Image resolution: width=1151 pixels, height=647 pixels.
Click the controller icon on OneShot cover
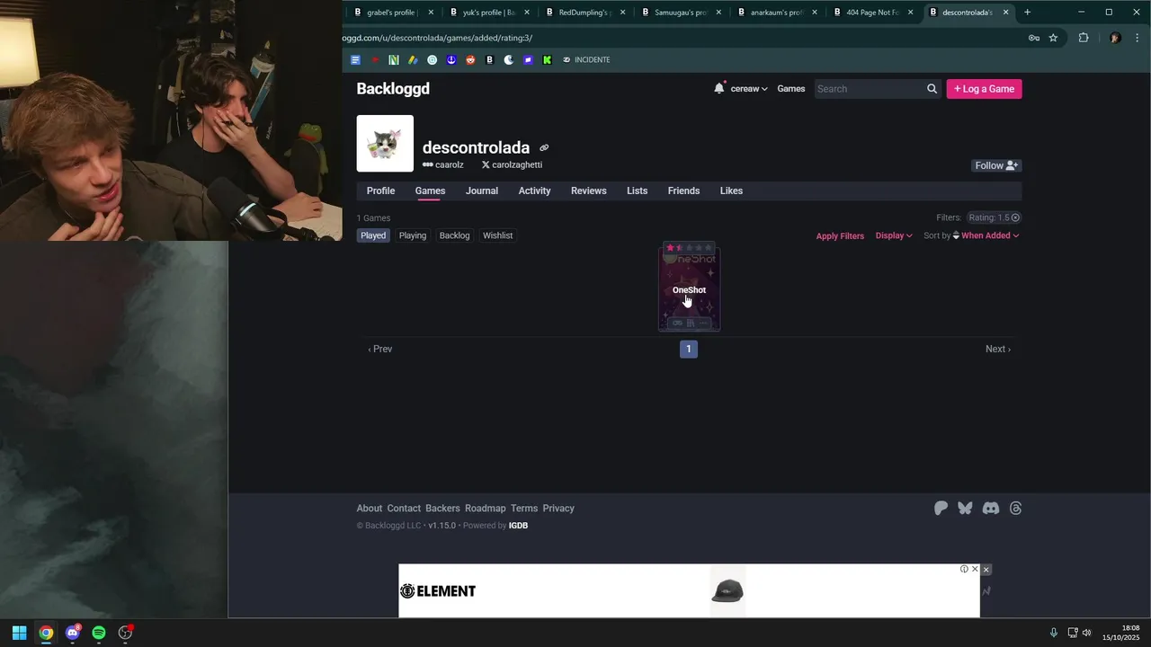(x=677, y=323)
